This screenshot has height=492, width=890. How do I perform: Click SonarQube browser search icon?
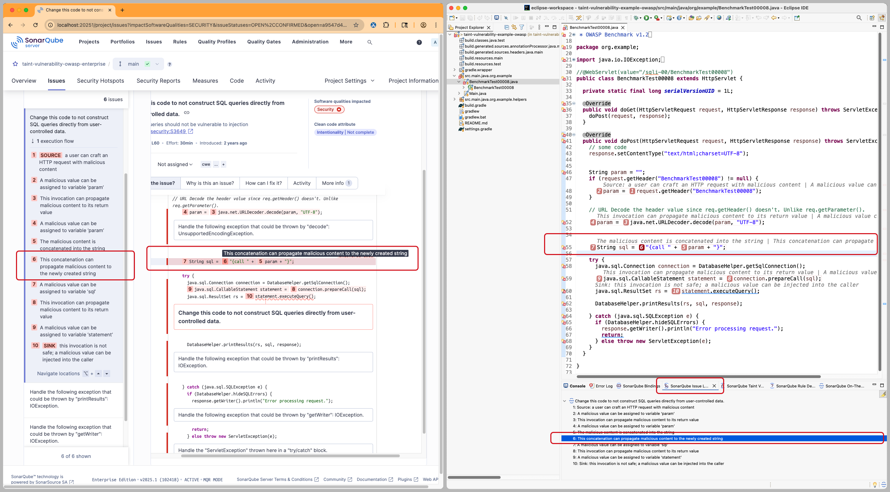[370, 42]
